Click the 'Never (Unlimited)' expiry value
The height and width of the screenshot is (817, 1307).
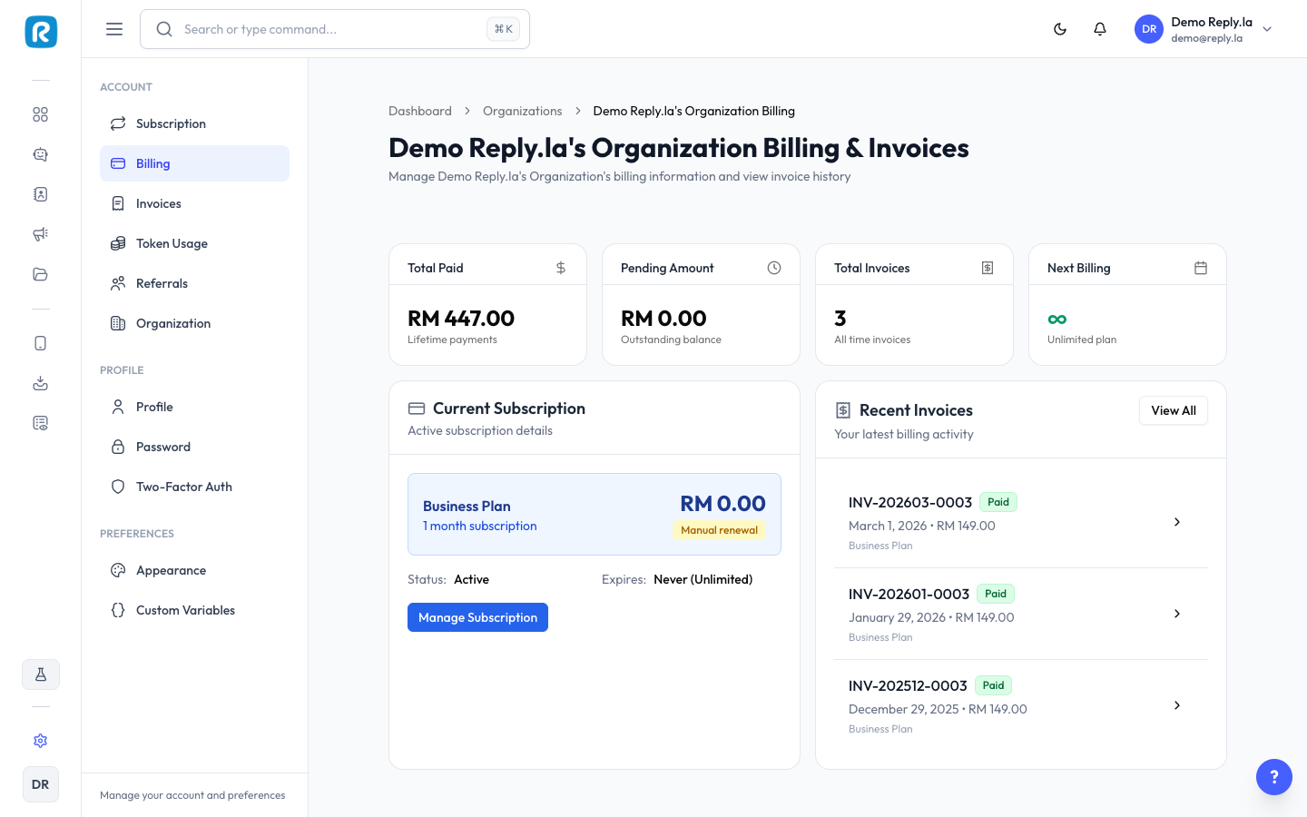703,579
